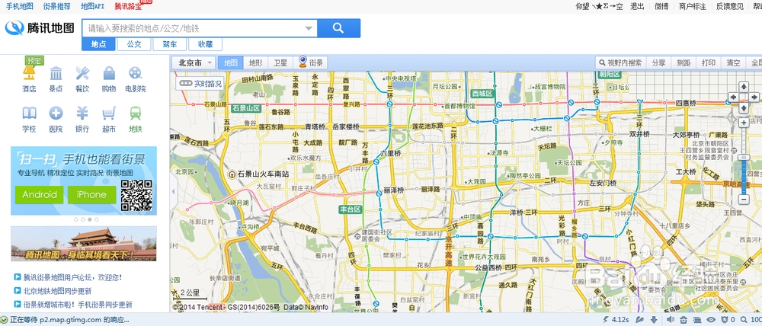Click the 清空 clear button
Image resolution: width=762 pixels, height=326 pixels.
733,62
